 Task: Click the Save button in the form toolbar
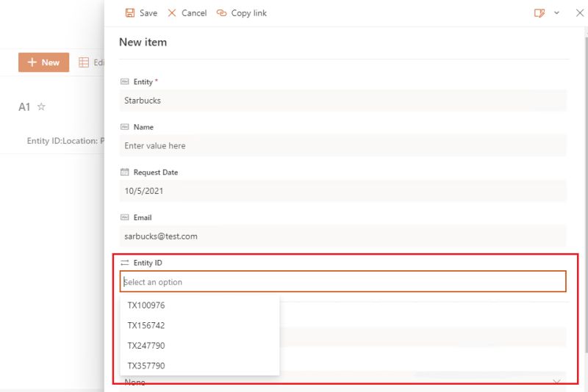coord(141,13)
